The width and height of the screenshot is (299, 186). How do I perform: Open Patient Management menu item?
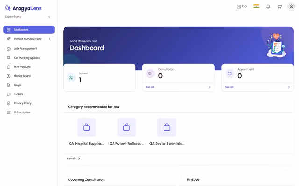[x=29, y=39]
